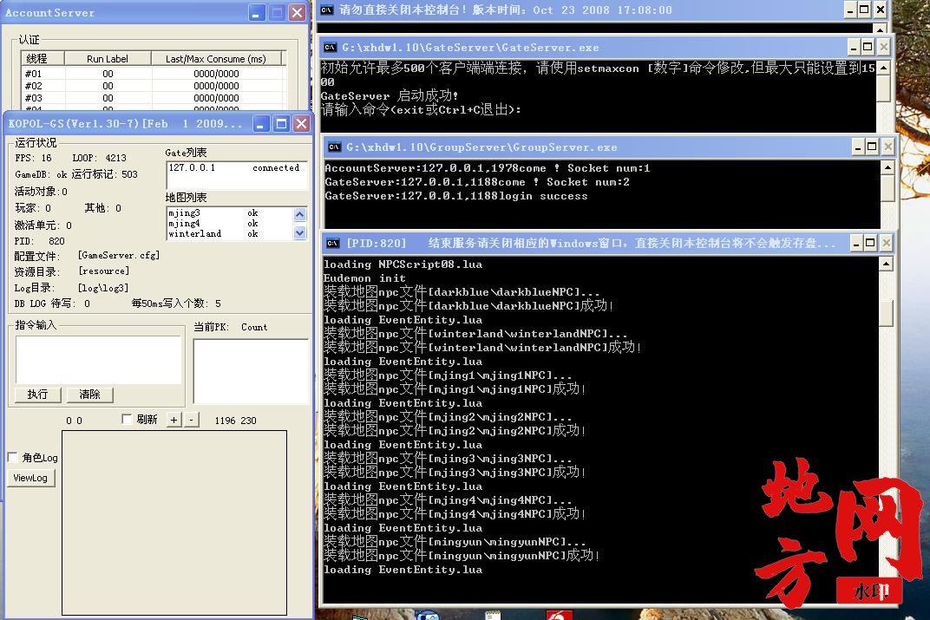Click the [log\log3] log directory value
The width and height of the screenshot is (930, 620).
pos(103,288)
